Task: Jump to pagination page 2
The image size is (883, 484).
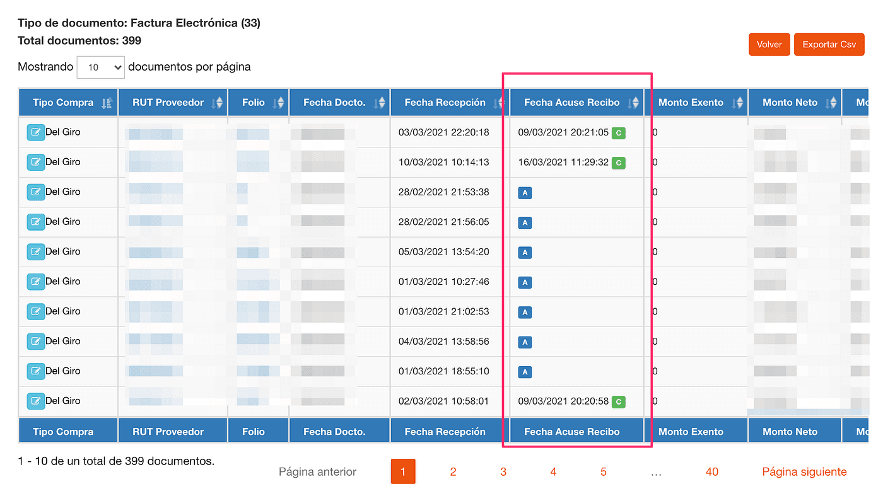Action: click(x=453, y=472)
